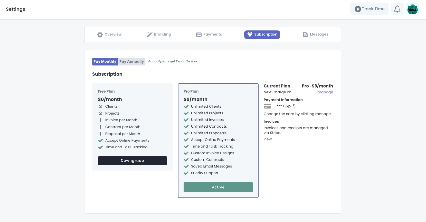
Task: Open the manage subscription link
Action: click(x=325, y=92)
